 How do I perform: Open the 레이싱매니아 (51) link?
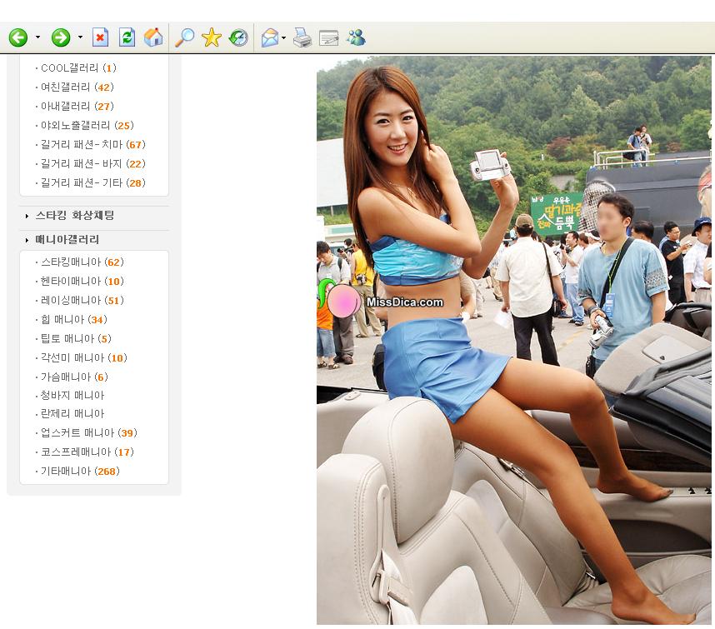point(82,301)
